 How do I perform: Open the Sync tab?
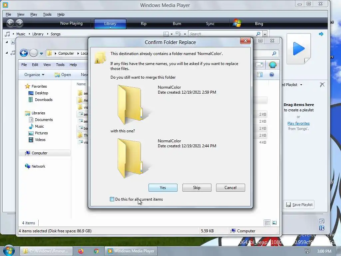click(x=210, y=24)
